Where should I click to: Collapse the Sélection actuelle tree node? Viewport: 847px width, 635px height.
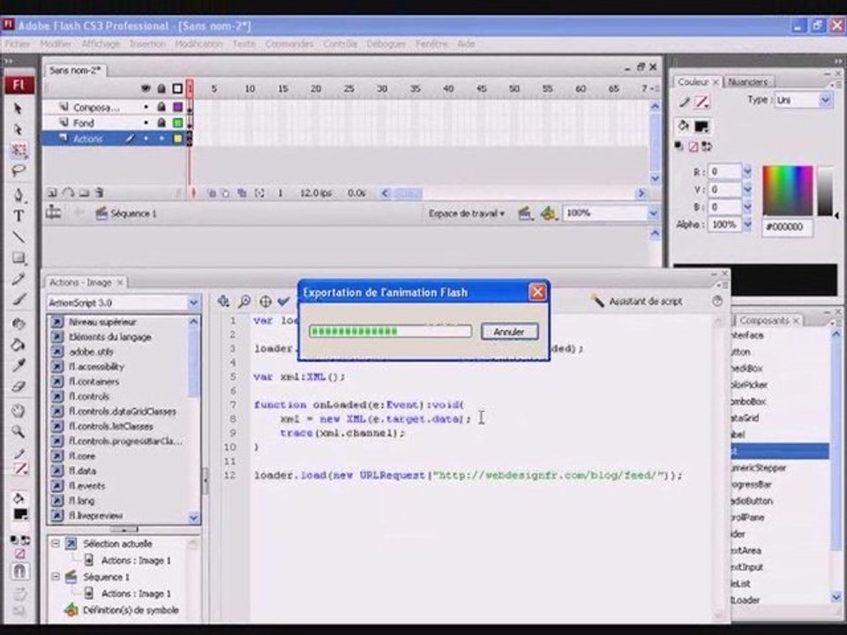coord(55,544)
